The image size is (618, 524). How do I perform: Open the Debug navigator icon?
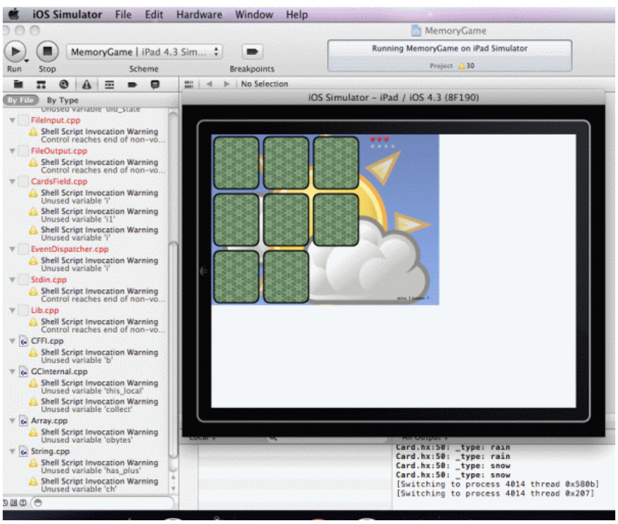[x=109, y=85]
